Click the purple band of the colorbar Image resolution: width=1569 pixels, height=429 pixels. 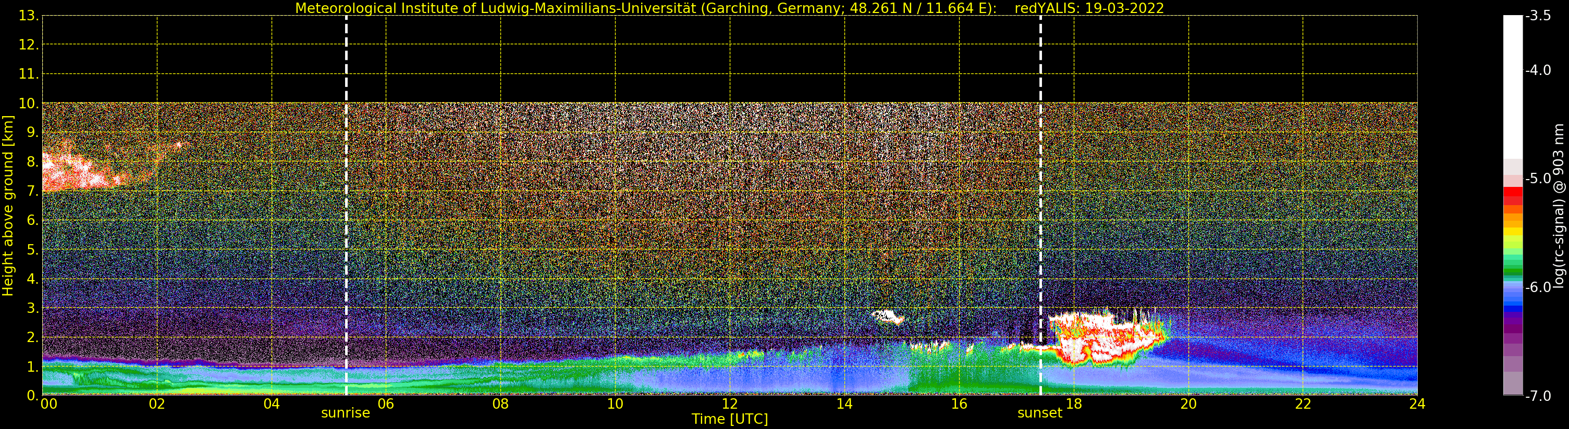coord(1513,322)
